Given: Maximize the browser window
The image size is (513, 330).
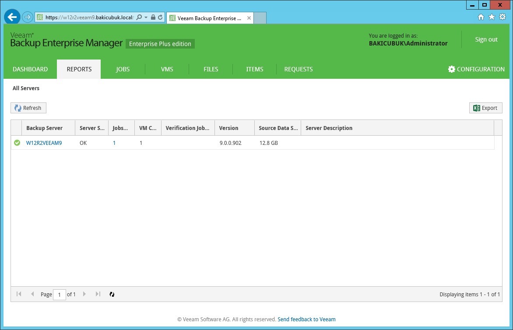Looking at the screenshot, I should coord(485,5).
